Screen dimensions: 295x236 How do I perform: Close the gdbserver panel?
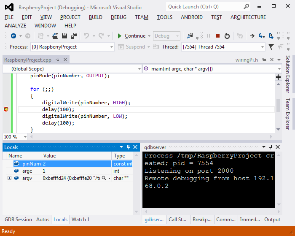278,147
